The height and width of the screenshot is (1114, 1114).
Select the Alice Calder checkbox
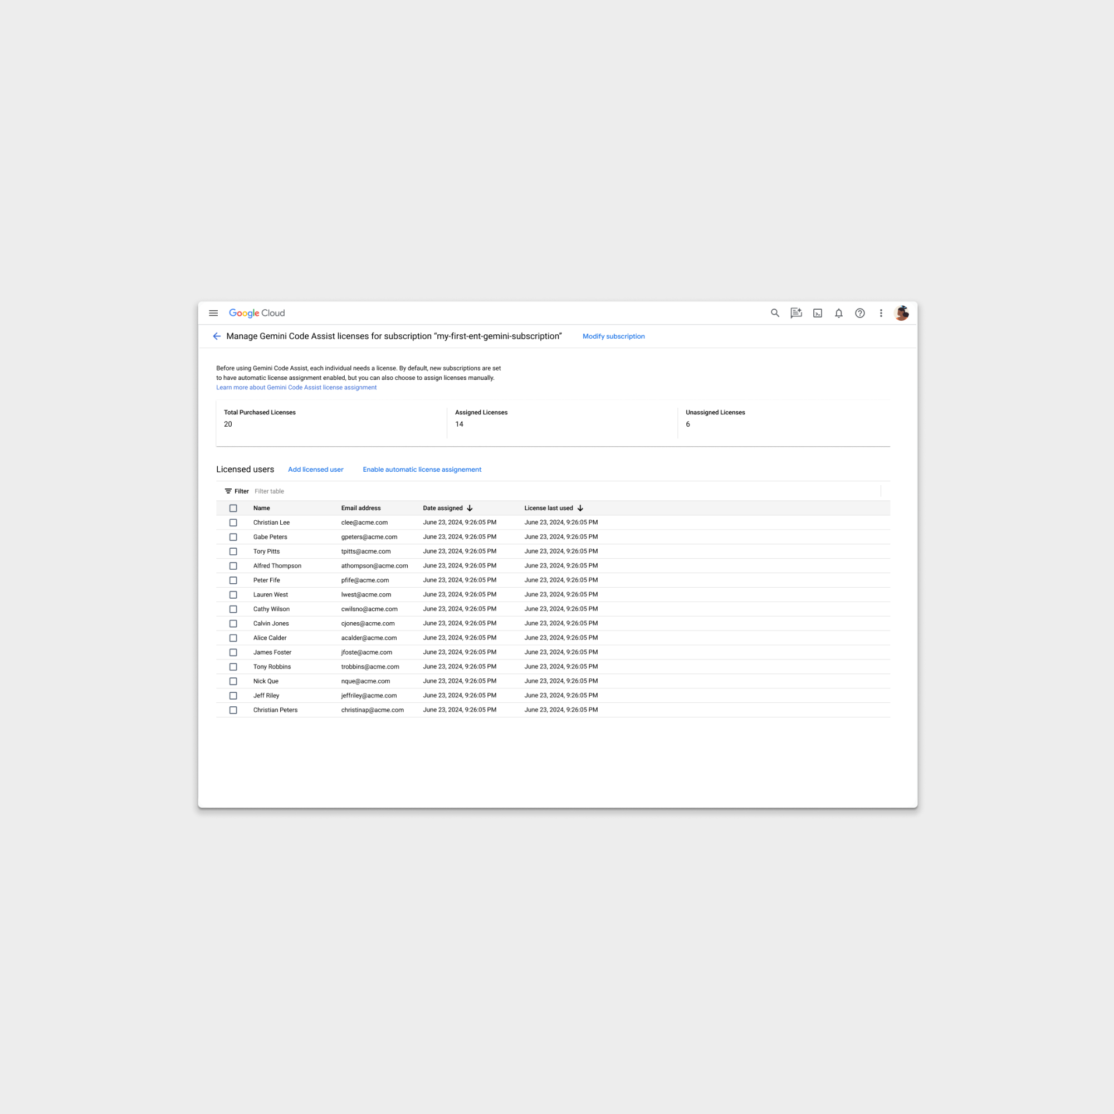tap(233, 638)
